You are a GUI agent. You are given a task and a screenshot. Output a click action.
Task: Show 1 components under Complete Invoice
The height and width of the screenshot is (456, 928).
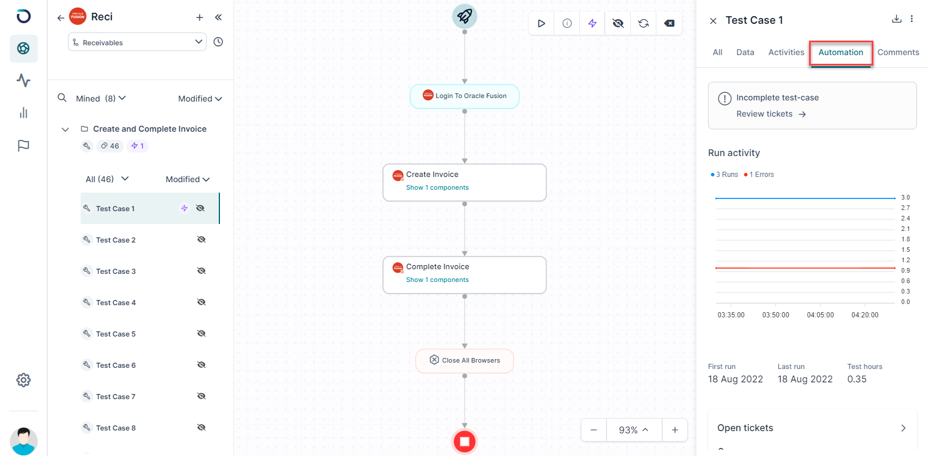[437, 280]
